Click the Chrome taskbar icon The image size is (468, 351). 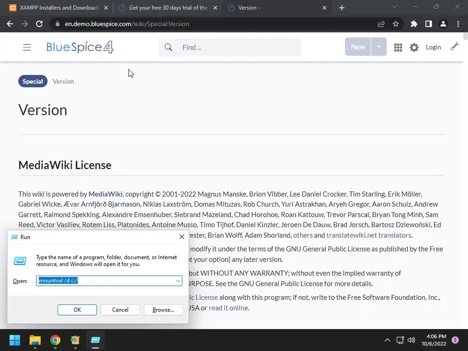[55, 340]
